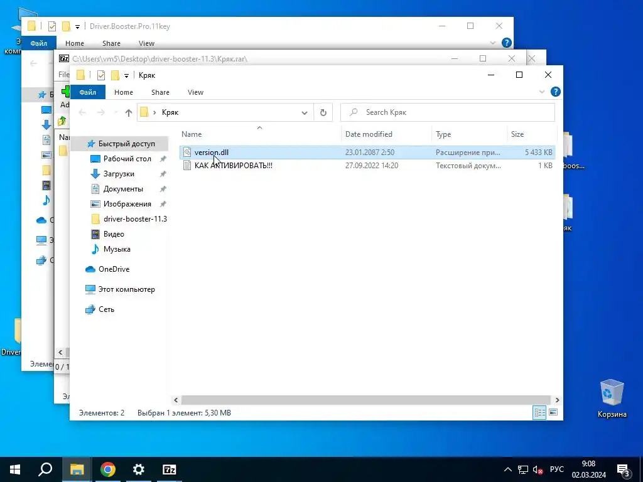Open the View tab in Driver.Booster.Pro.11key window
The width and height of the screenshot is (643, 482).
(x=146, y=43)
